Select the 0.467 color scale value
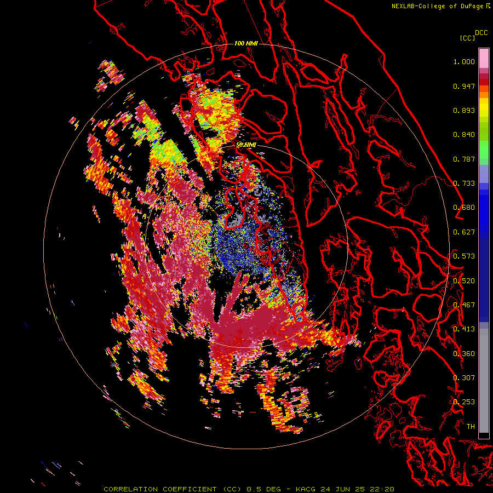 point(464,305)
